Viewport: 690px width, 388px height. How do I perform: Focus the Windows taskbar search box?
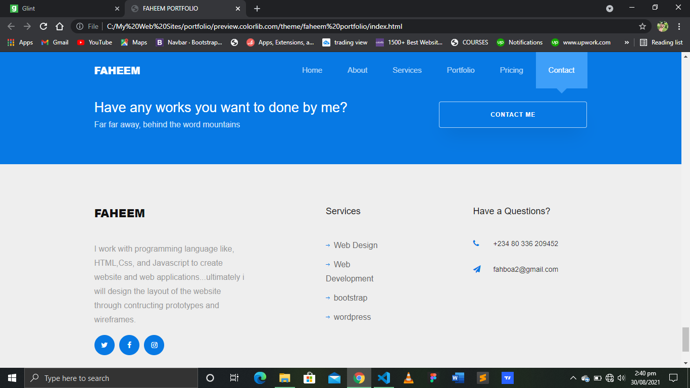[x=111, y=378]
